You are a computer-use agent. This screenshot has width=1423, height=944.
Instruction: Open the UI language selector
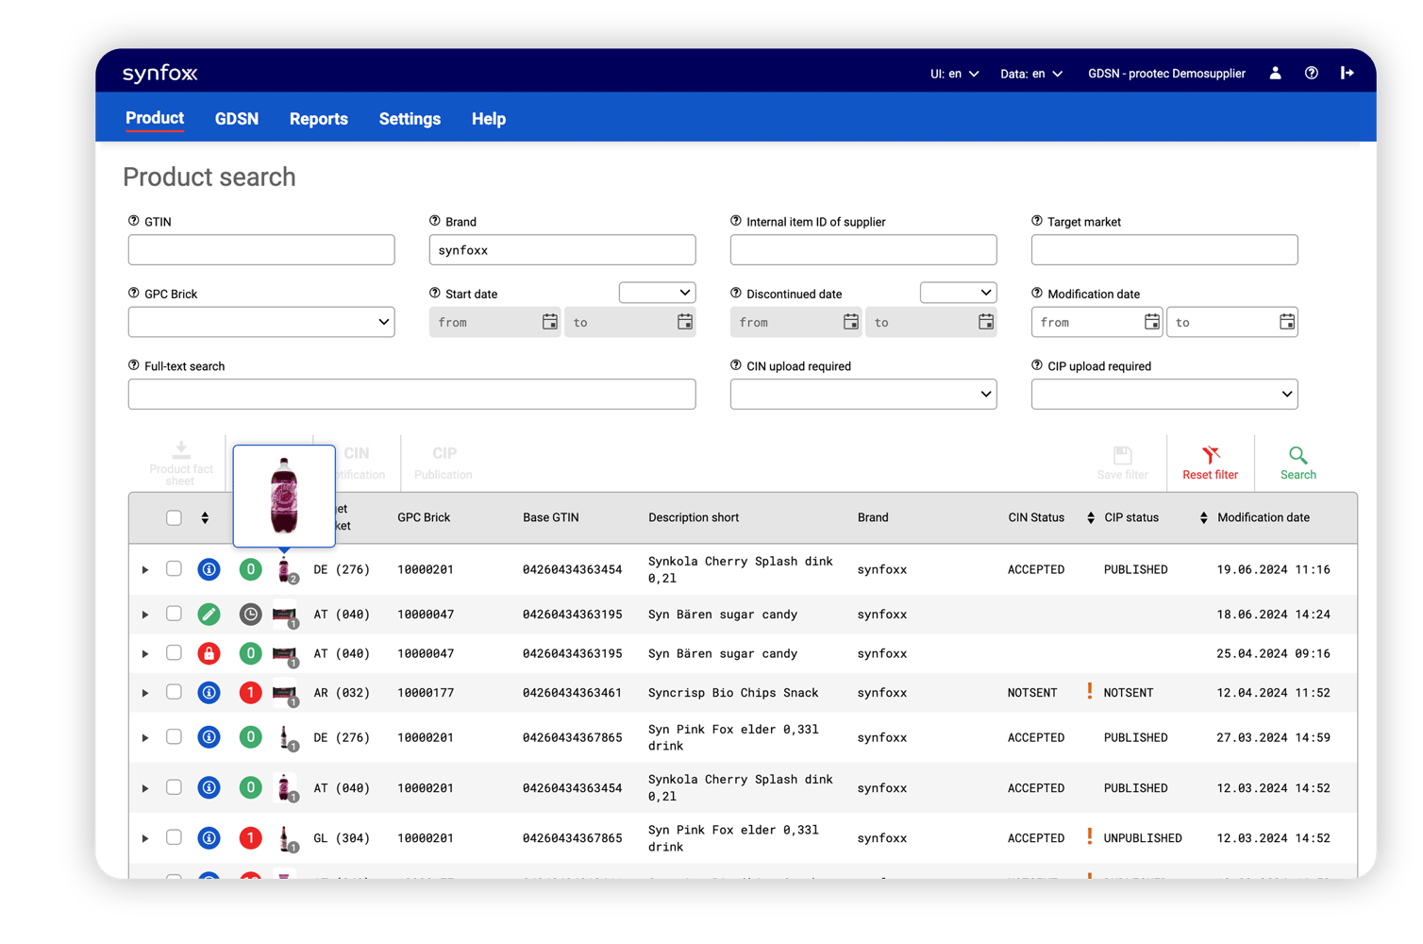click(954, 74)
